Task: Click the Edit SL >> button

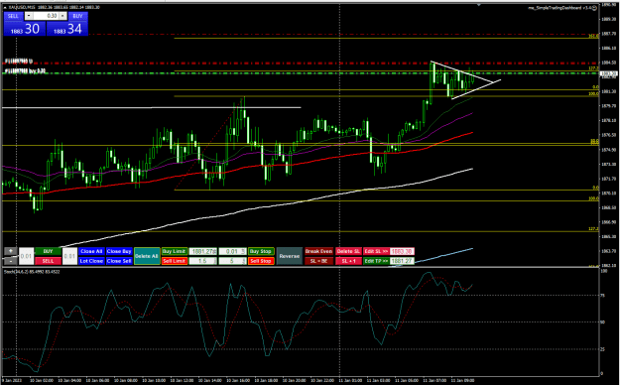Action: [376, 251]
